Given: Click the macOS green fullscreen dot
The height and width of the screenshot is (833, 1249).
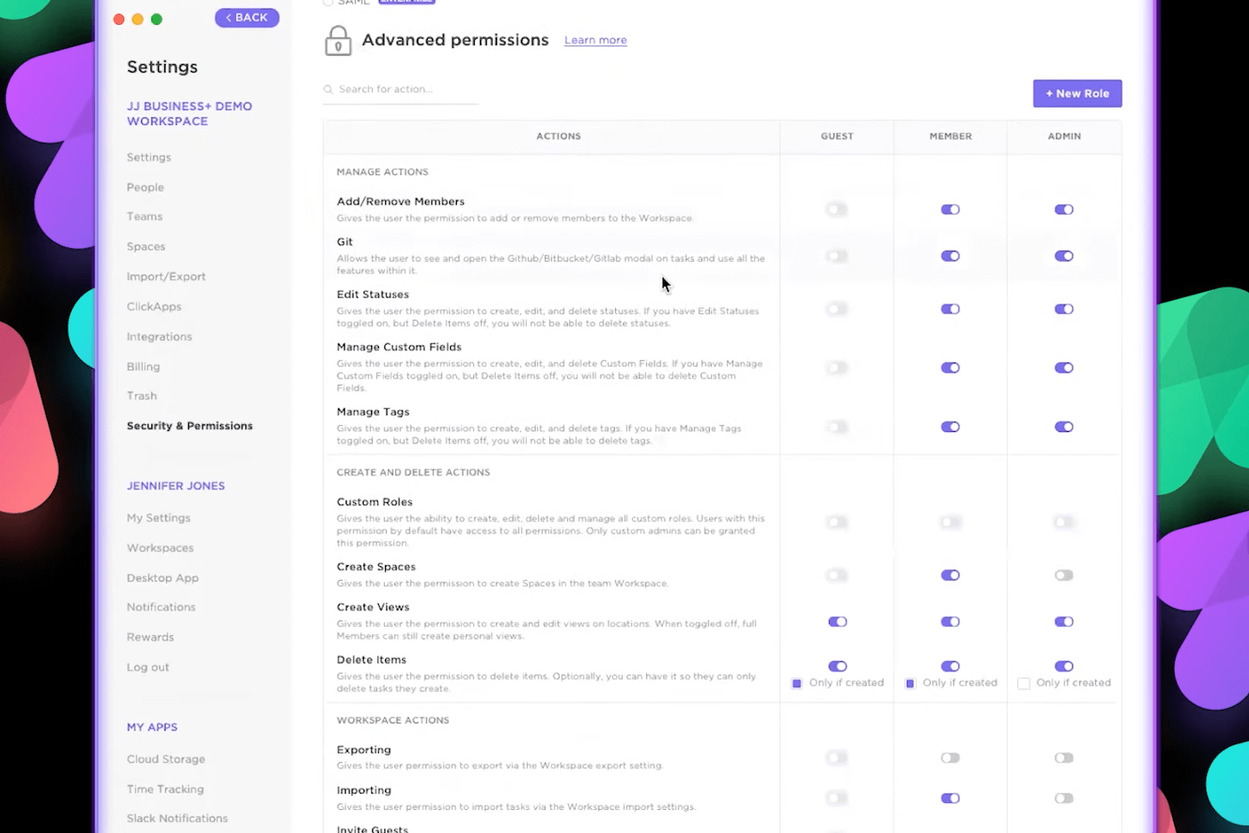Looking at the screenshot, I should (157, 19).
